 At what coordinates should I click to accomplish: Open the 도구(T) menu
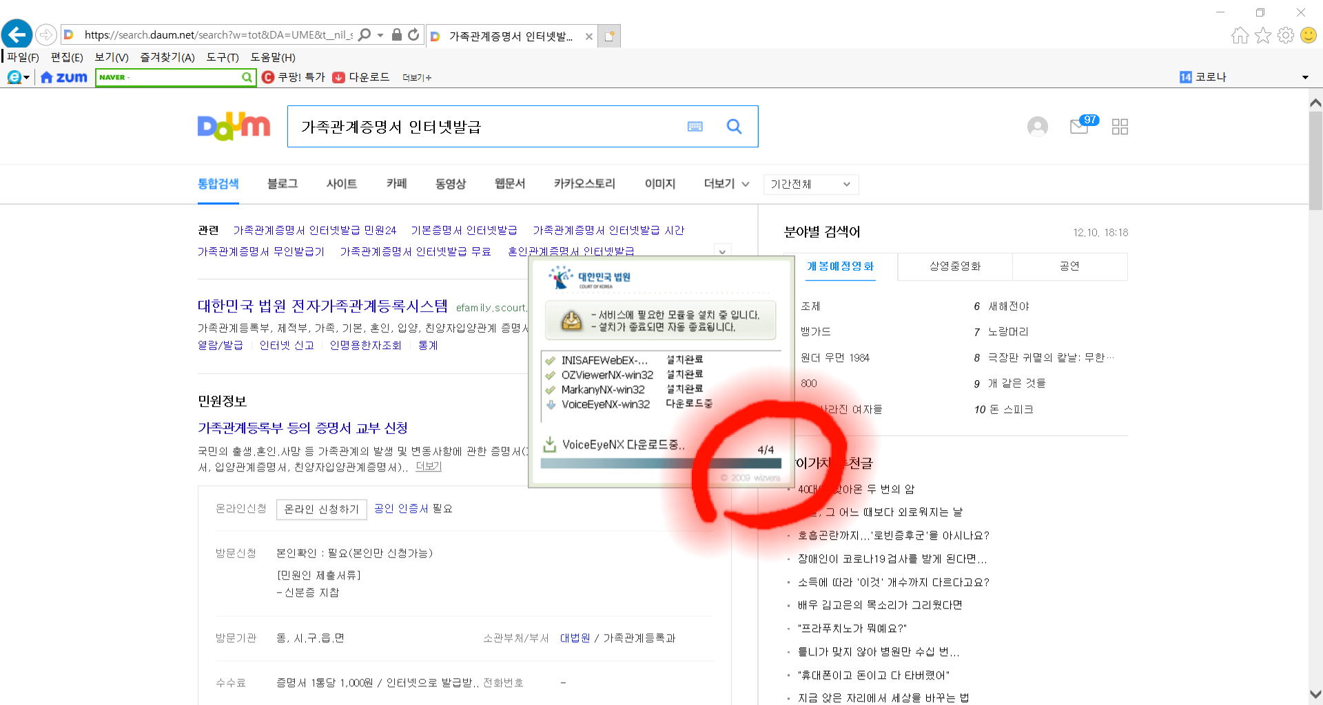pos(223,57)
